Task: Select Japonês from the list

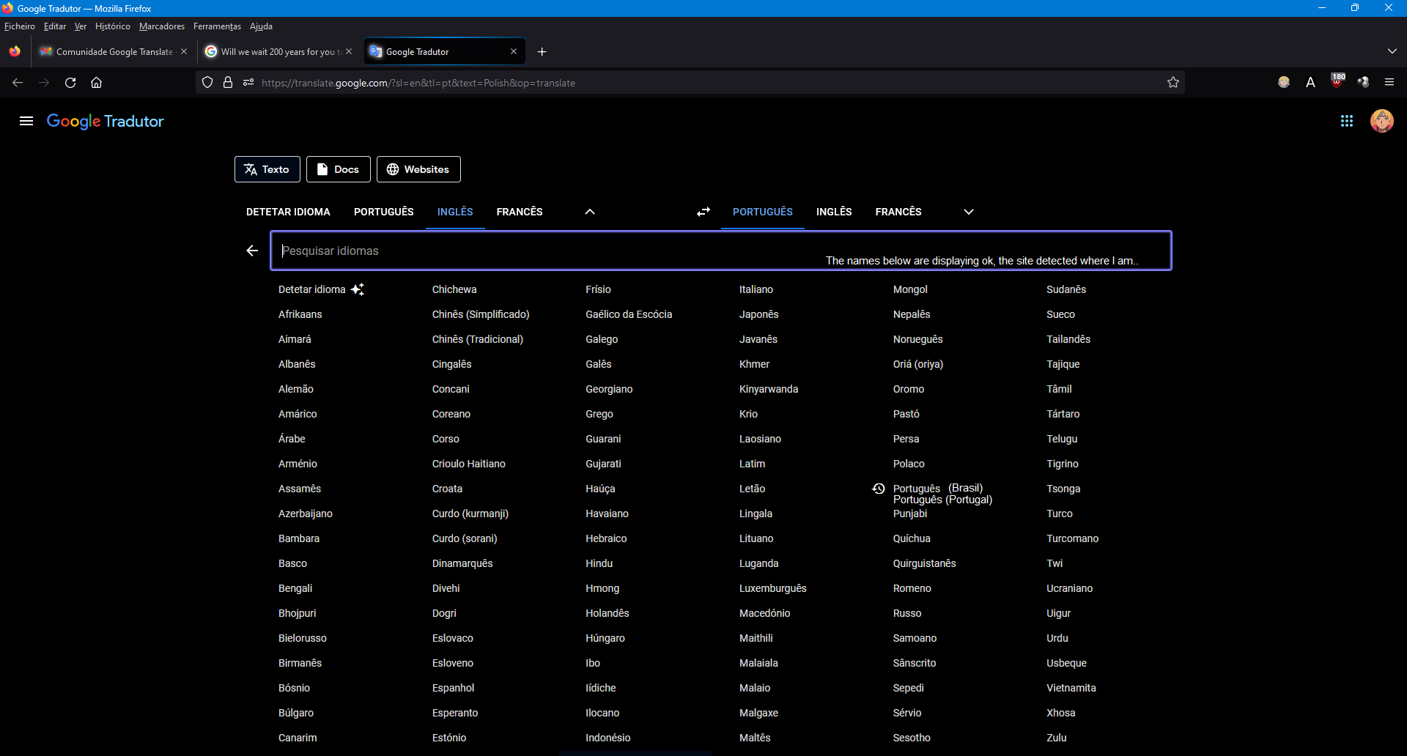Action: (759, 314)
